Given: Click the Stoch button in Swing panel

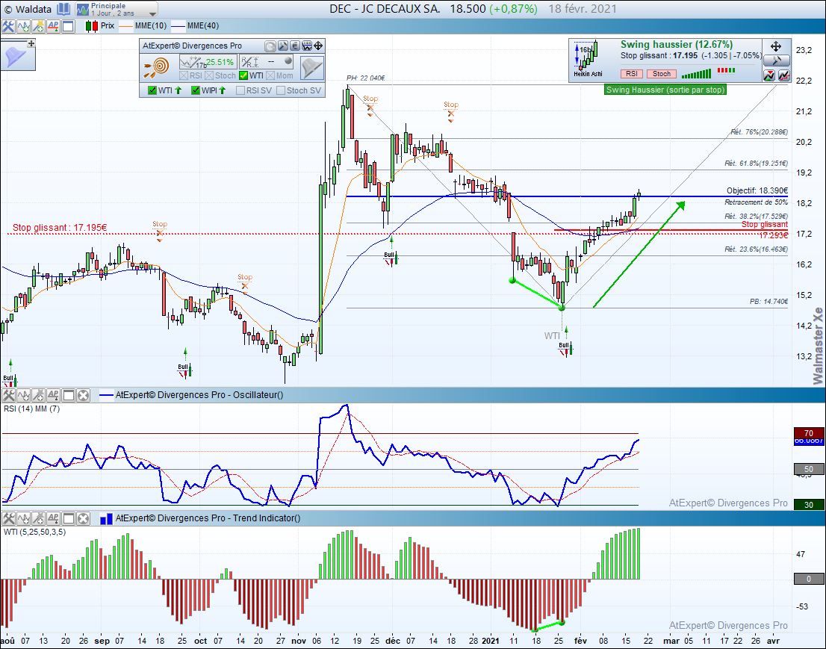Looking at the screenshot, I should [662, 74].
